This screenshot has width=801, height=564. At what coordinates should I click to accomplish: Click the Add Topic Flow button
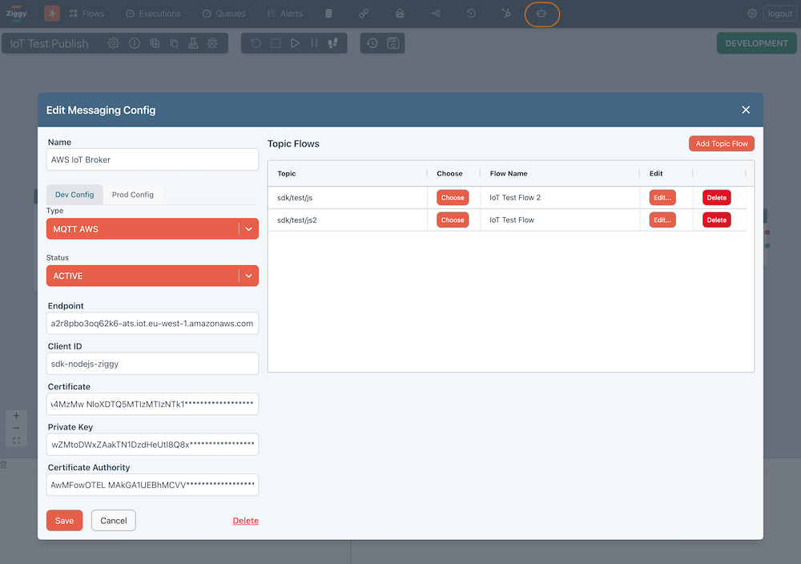(x=721, y=143)
